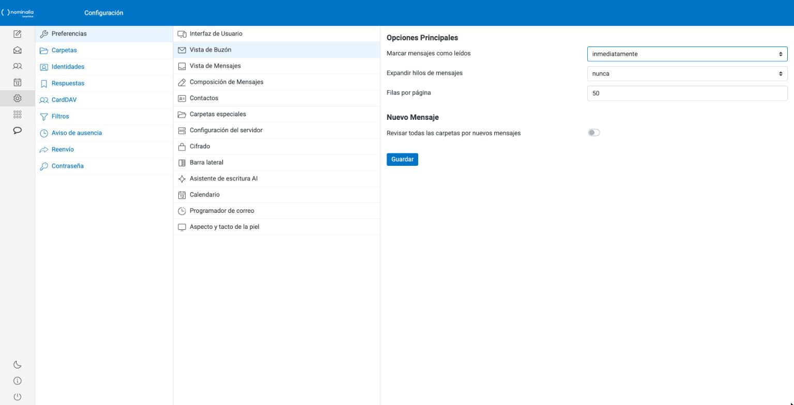Viewport: 794px width, 405px height.
Task: Open Contactos preferences
Action: click(277, 98)
